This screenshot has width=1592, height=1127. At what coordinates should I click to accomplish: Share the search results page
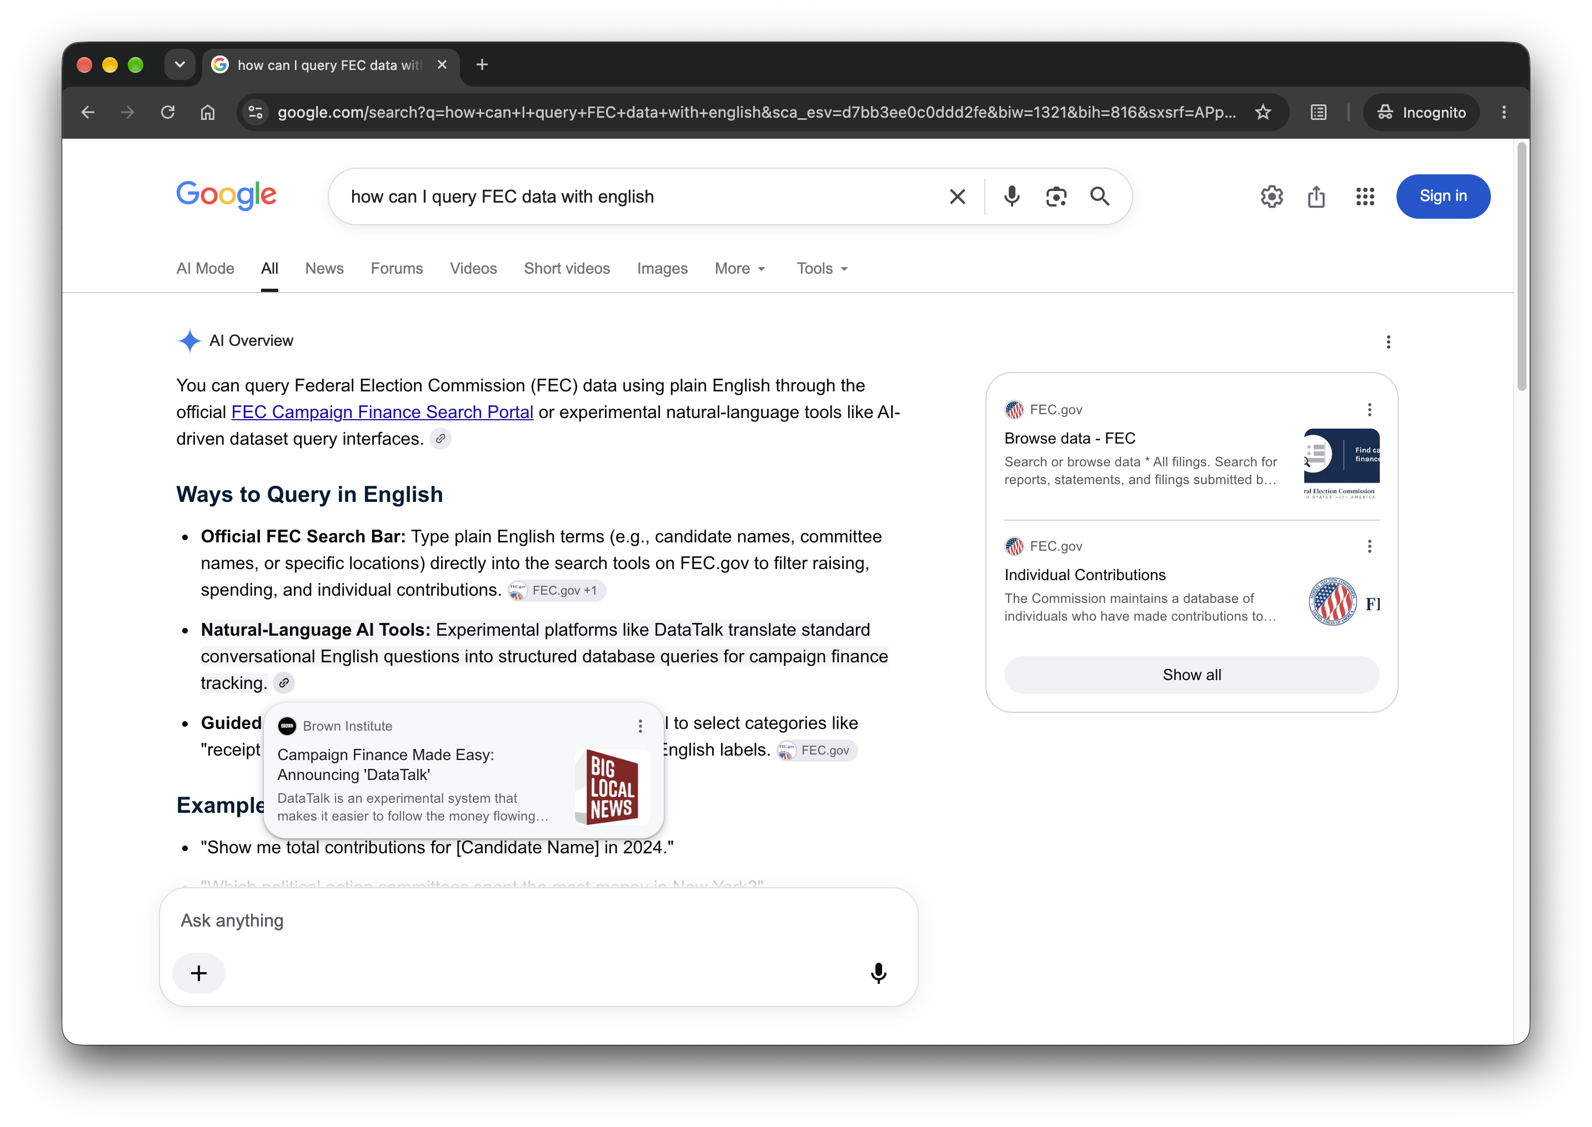1316,197
